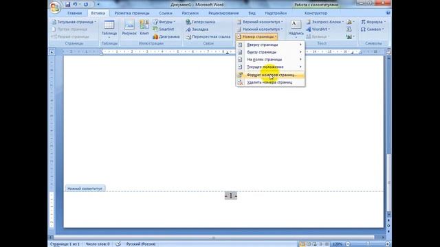Insert a Рисунок picture
440x247 pixels.
tap(129, 28)
